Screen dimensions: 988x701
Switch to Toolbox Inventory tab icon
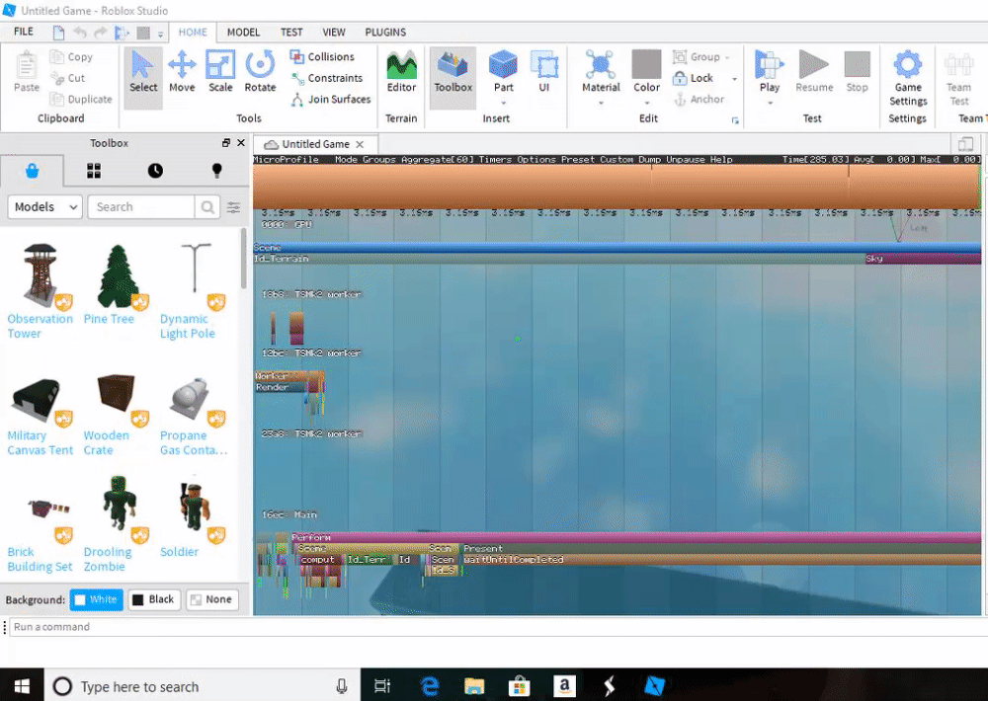point(94,171)
